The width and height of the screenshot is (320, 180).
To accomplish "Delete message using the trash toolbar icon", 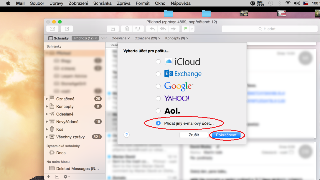I will (x=127, y=29).
